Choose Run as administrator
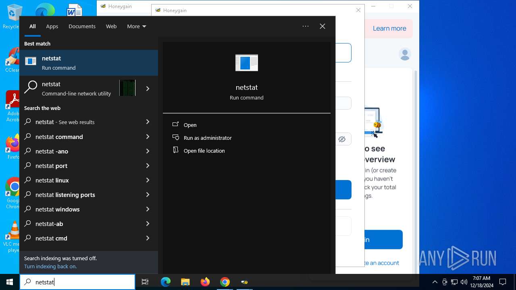Image resolution: width=516 pixels, height=290 pixels. click(x=202, y=138)
